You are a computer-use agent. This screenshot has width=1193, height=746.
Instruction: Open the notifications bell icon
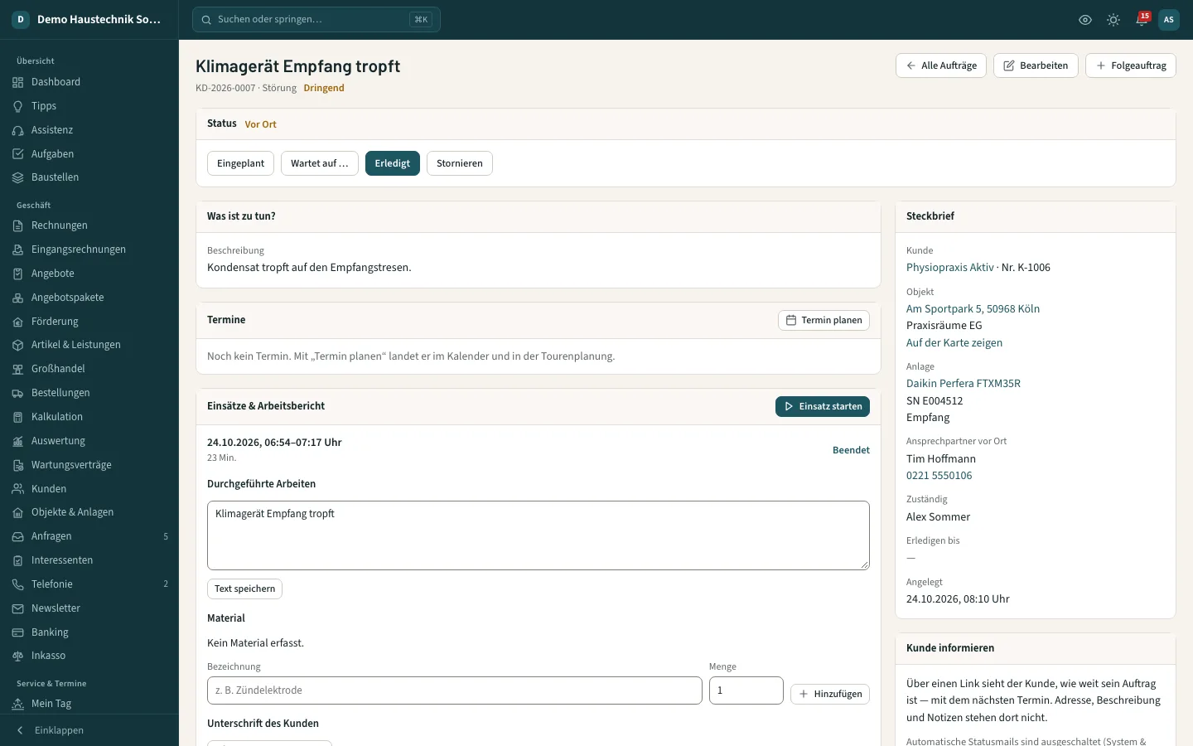pos(1142,20)
